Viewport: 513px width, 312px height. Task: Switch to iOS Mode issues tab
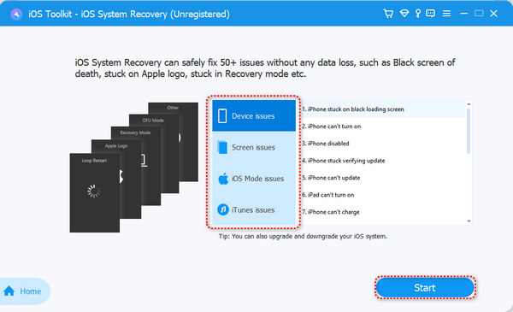(254, 179)
